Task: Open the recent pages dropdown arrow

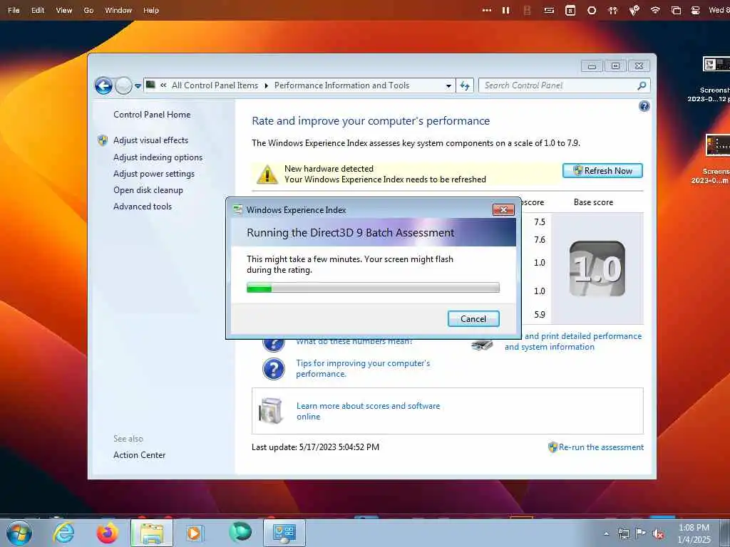Action: tap(138, 86)
